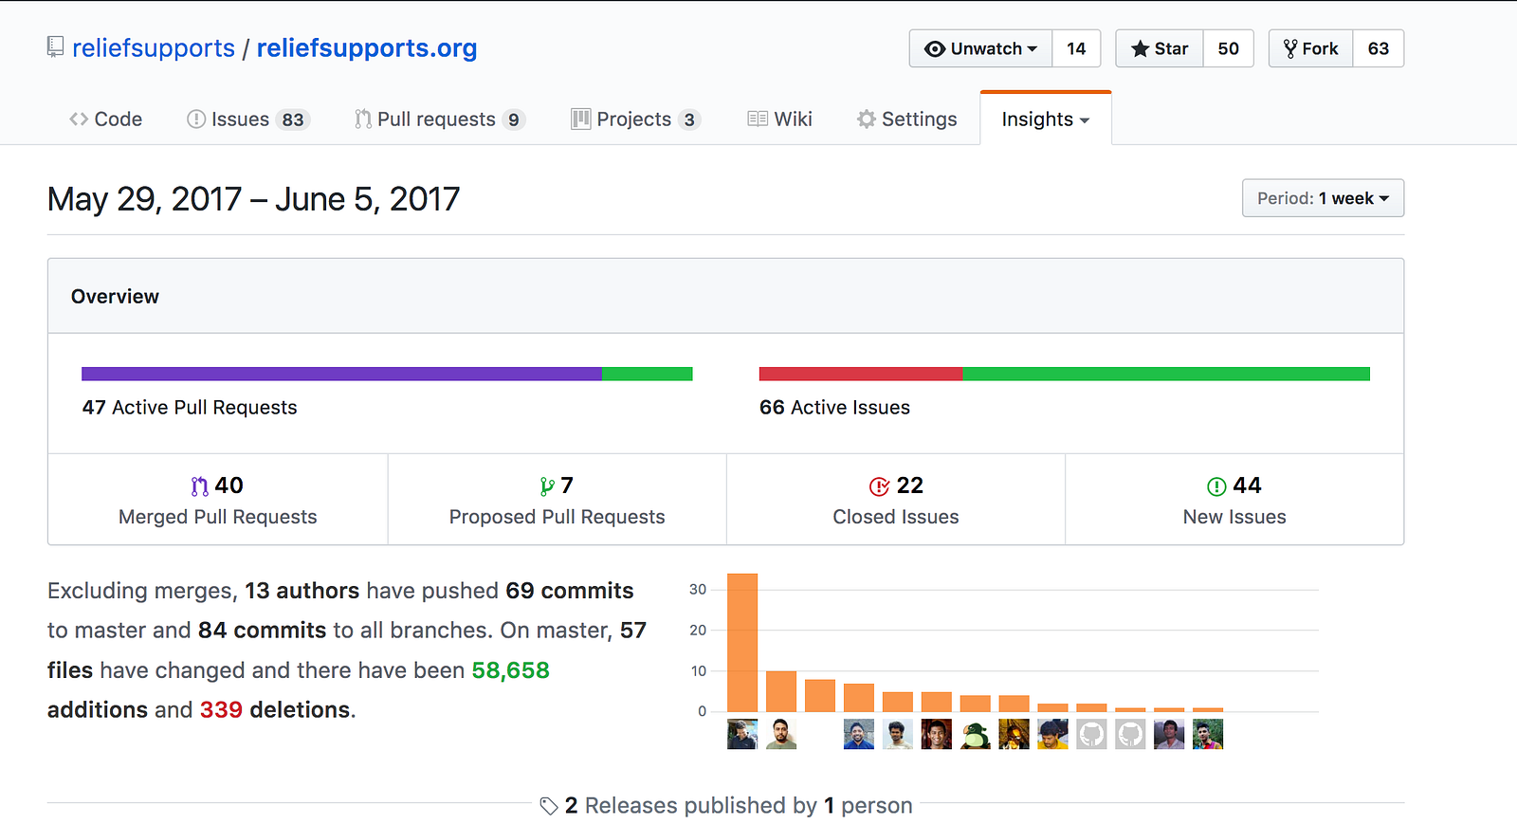Click purple segment of pull requests bar
This screenshot has height=824, width=1517.
coord(341,374)
